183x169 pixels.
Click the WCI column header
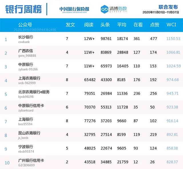tap(171, 25)
